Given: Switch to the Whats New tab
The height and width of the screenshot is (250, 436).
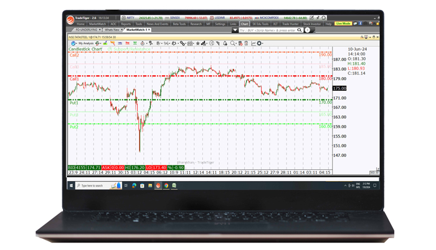Looking at the screenshot, I should (111, 30).
